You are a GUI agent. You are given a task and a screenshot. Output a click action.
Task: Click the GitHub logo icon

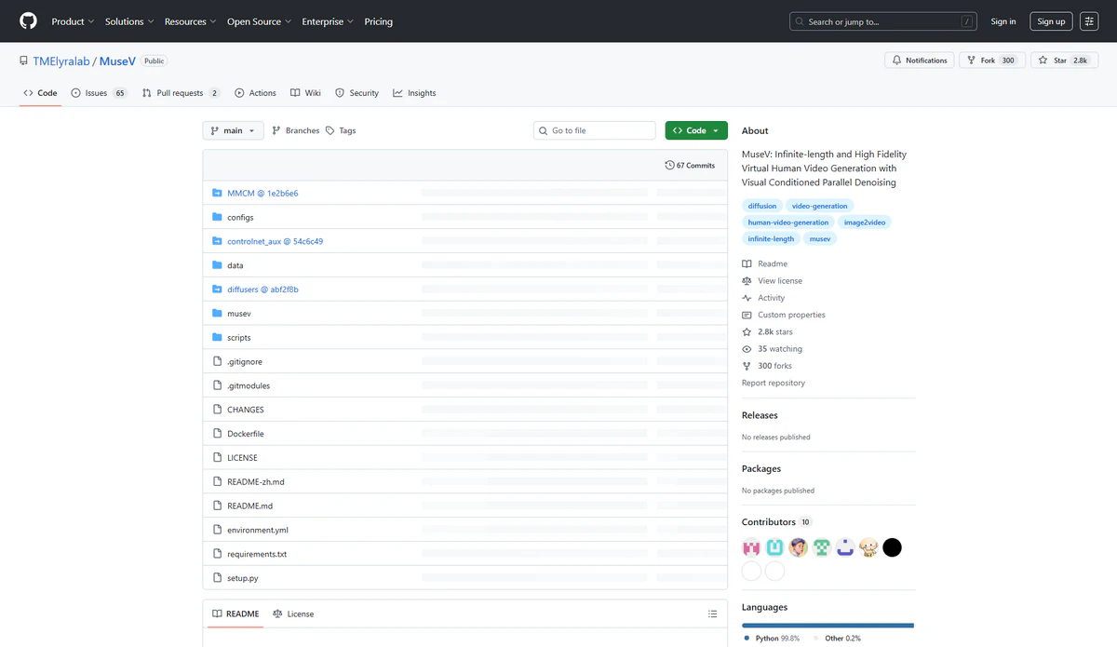[x=28, y=20]
